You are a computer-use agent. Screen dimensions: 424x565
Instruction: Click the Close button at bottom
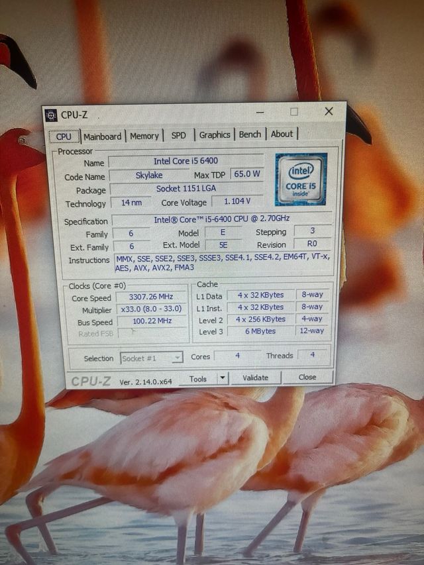point(307,377)
